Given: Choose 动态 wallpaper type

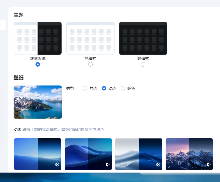Looking at the screenshot, I should tap(104, 88).
